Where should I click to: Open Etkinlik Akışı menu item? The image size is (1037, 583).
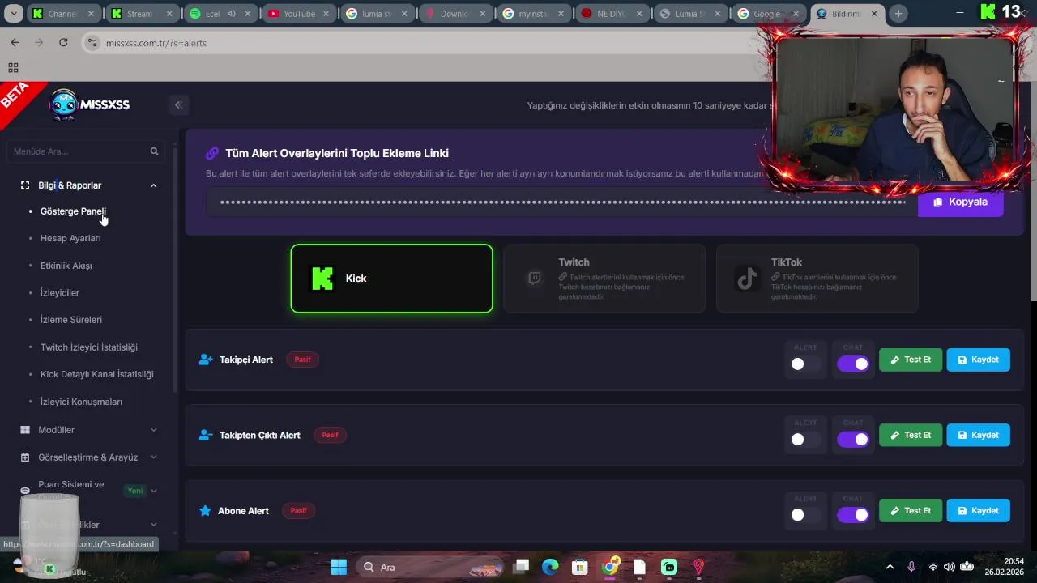pos(66,266)
